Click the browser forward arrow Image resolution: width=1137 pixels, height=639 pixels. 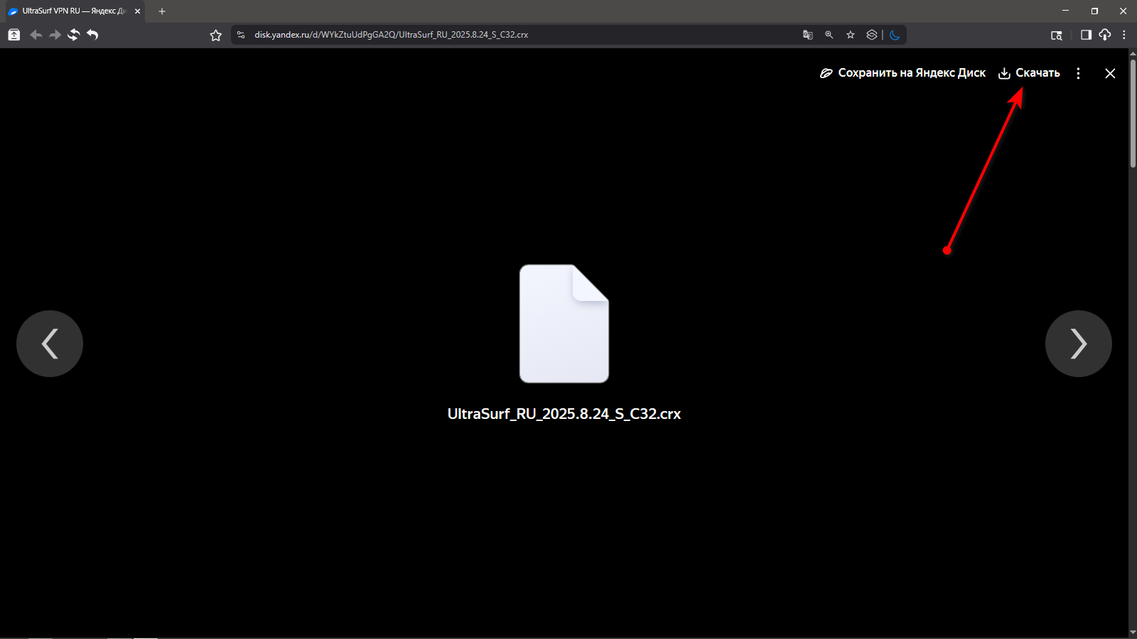click(55, 35)
